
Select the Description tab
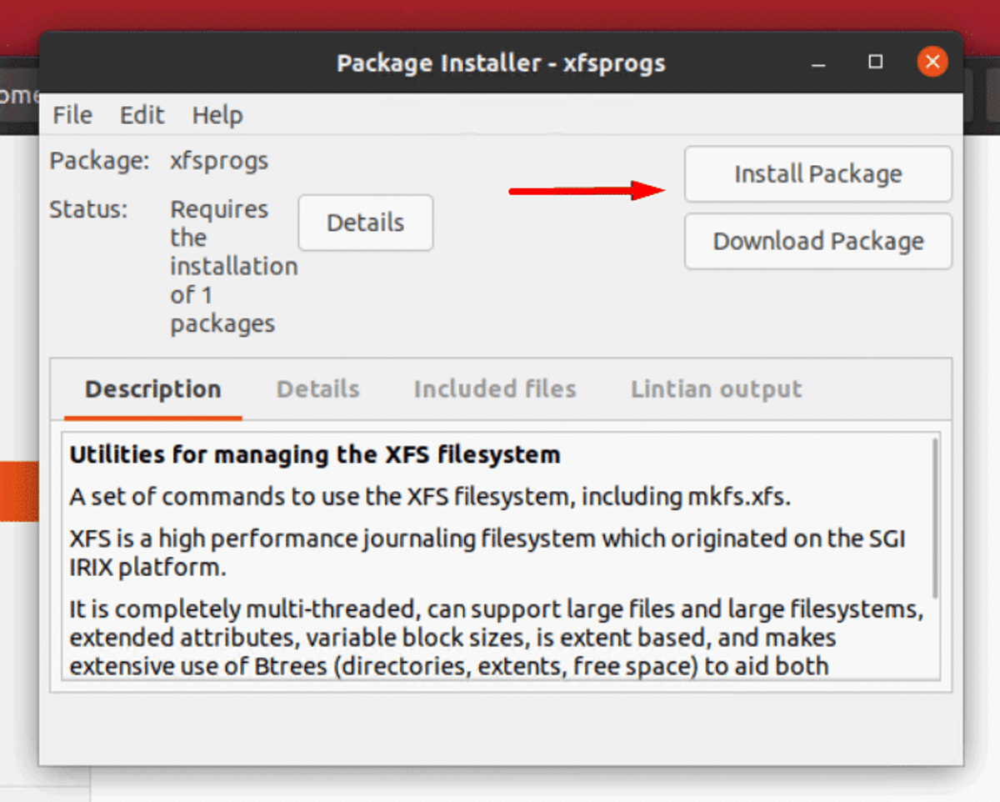point(153,389)
